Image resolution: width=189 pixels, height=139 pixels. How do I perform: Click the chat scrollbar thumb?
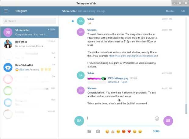click(x=186, y=109)
